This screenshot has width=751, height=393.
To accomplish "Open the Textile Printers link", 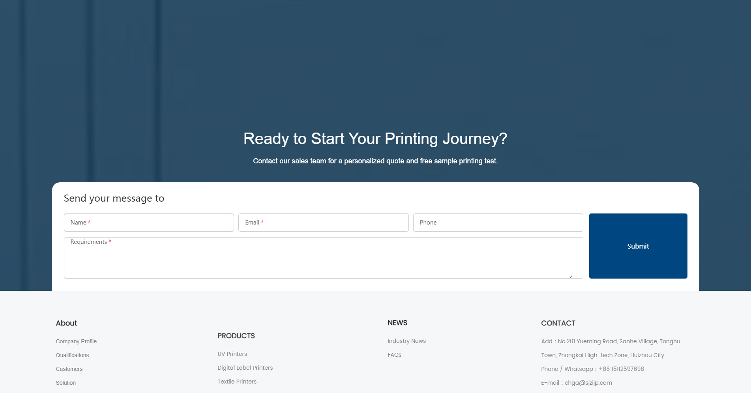I will (x=237, y=382).
